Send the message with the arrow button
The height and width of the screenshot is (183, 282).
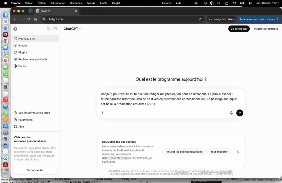(x=240, y=113)
